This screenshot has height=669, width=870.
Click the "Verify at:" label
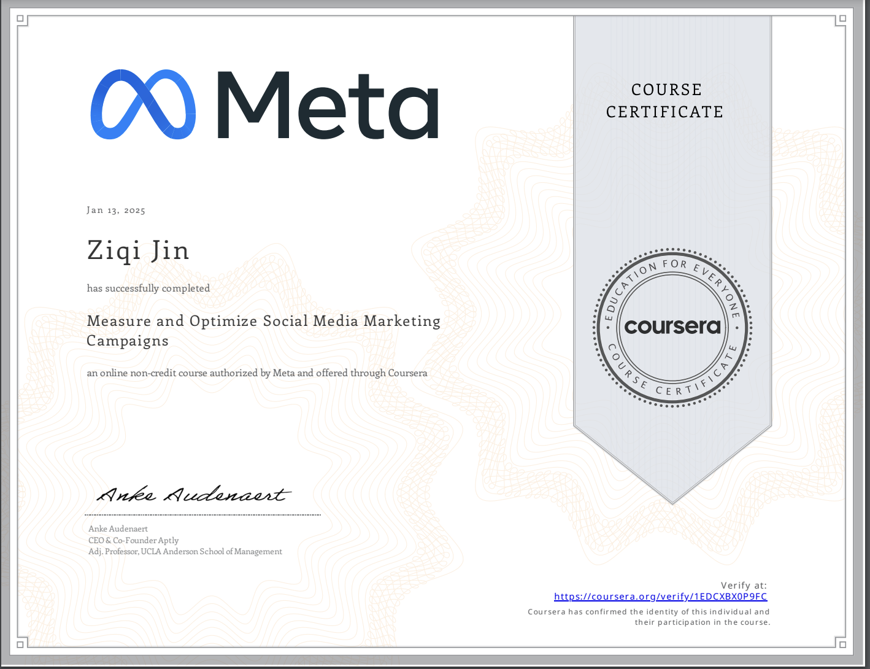coord(744,586)
